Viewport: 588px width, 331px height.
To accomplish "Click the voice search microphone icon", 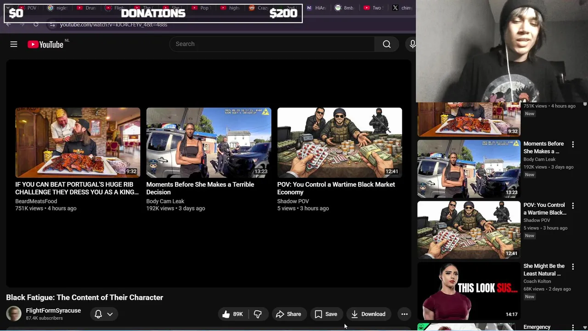I will [x=412, y=44].
